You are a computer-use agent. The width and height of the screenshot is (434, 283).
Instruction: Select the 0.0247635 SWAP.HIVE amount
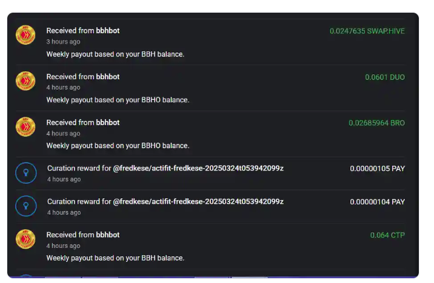coord(367,31)
